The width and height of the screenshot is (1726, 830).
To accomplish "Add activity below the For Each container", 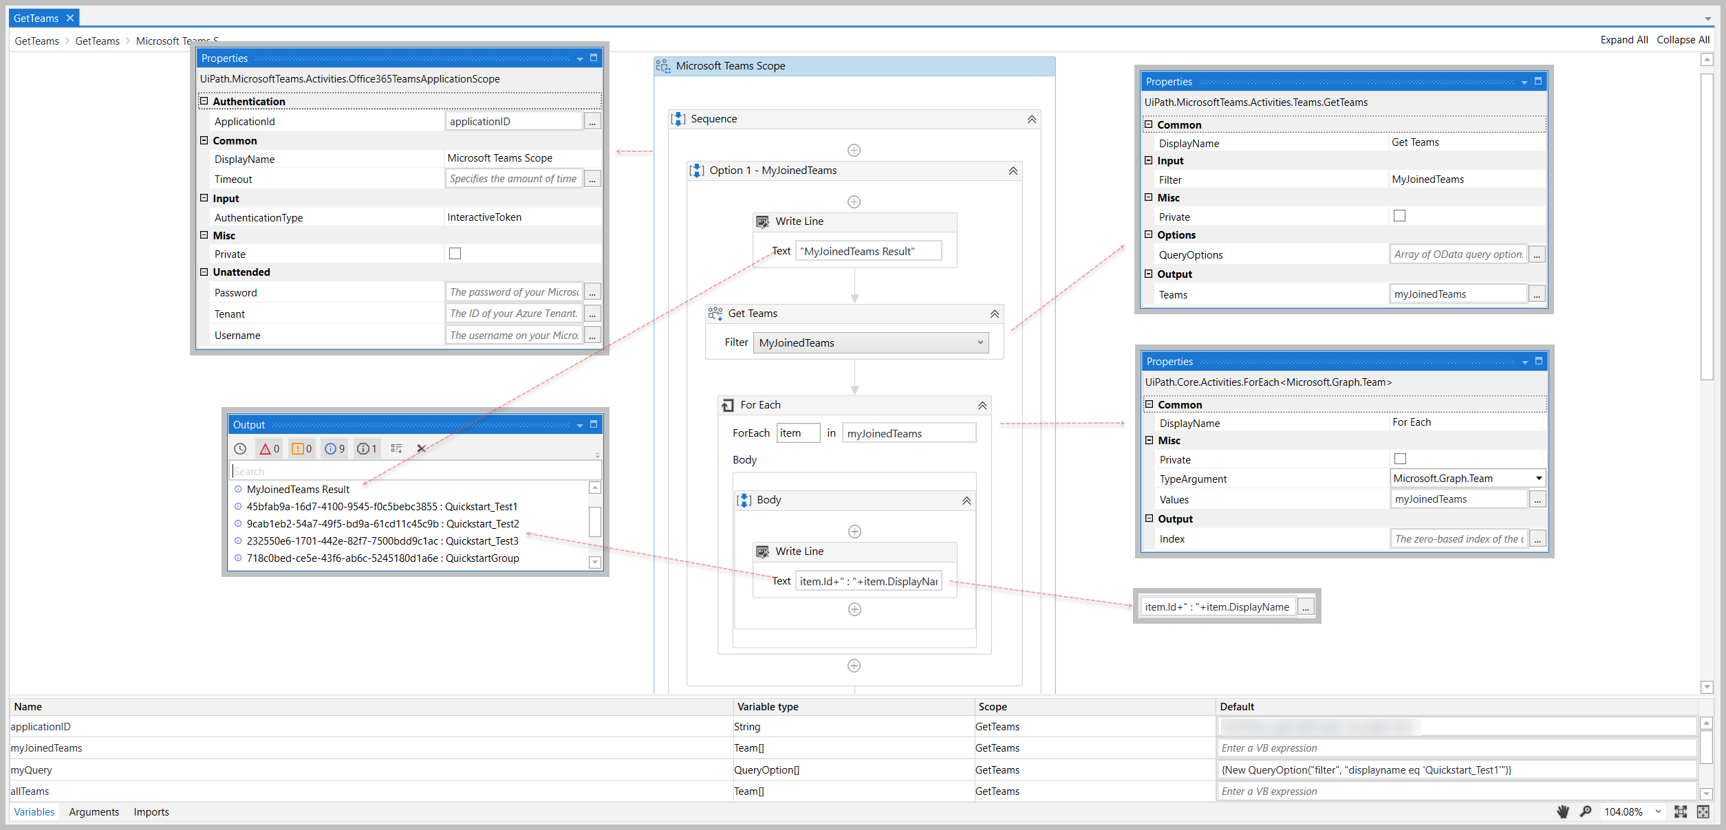I will (854, 666).
